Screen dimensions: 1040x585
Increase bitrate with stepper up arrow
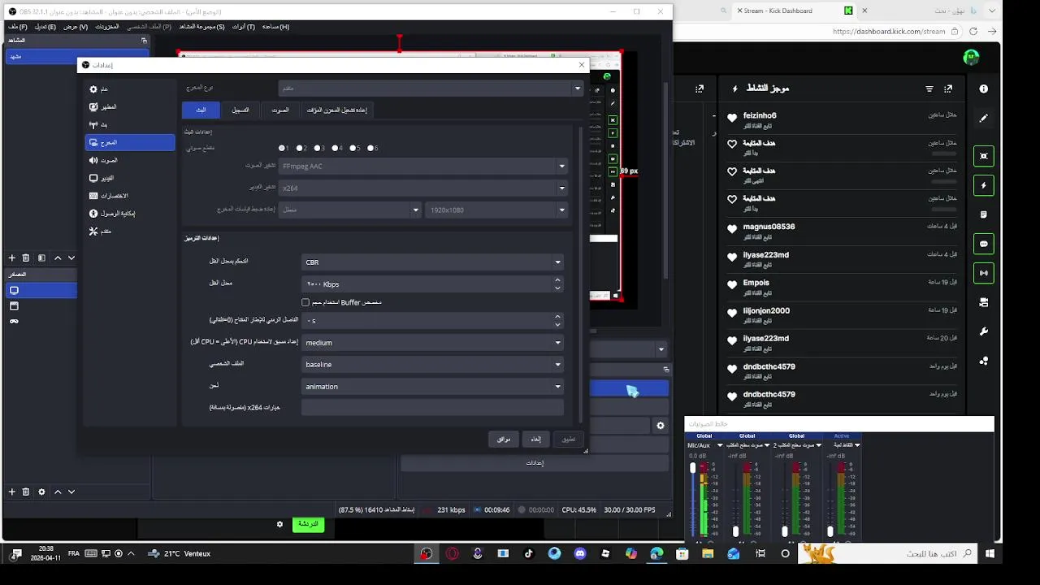click(x=557, y=279)
